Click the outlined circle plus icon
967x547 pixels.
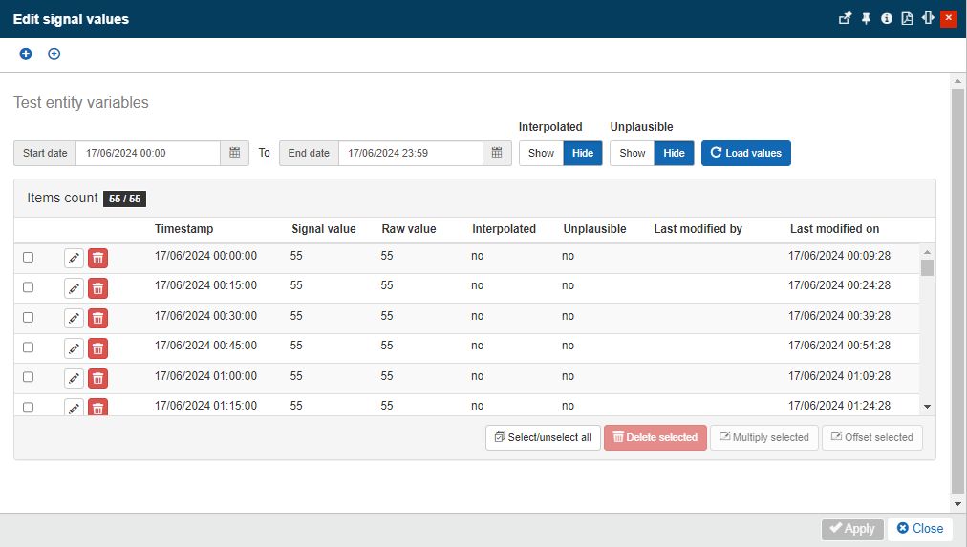[54, 53]
